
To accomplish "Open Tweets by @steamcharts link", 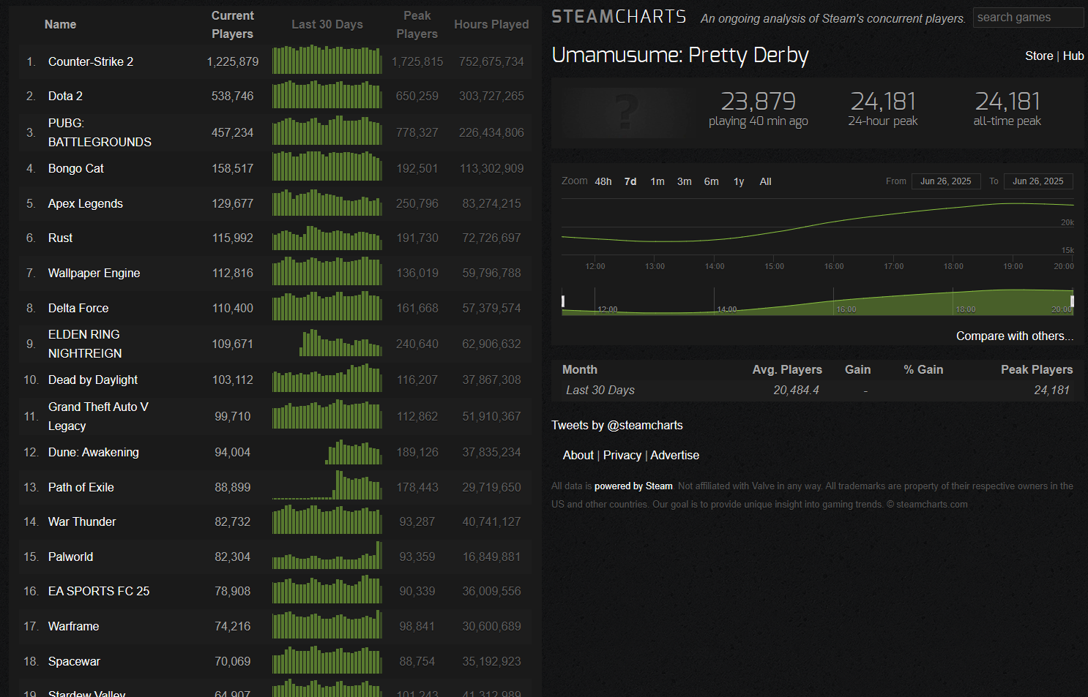I will 617,426.
